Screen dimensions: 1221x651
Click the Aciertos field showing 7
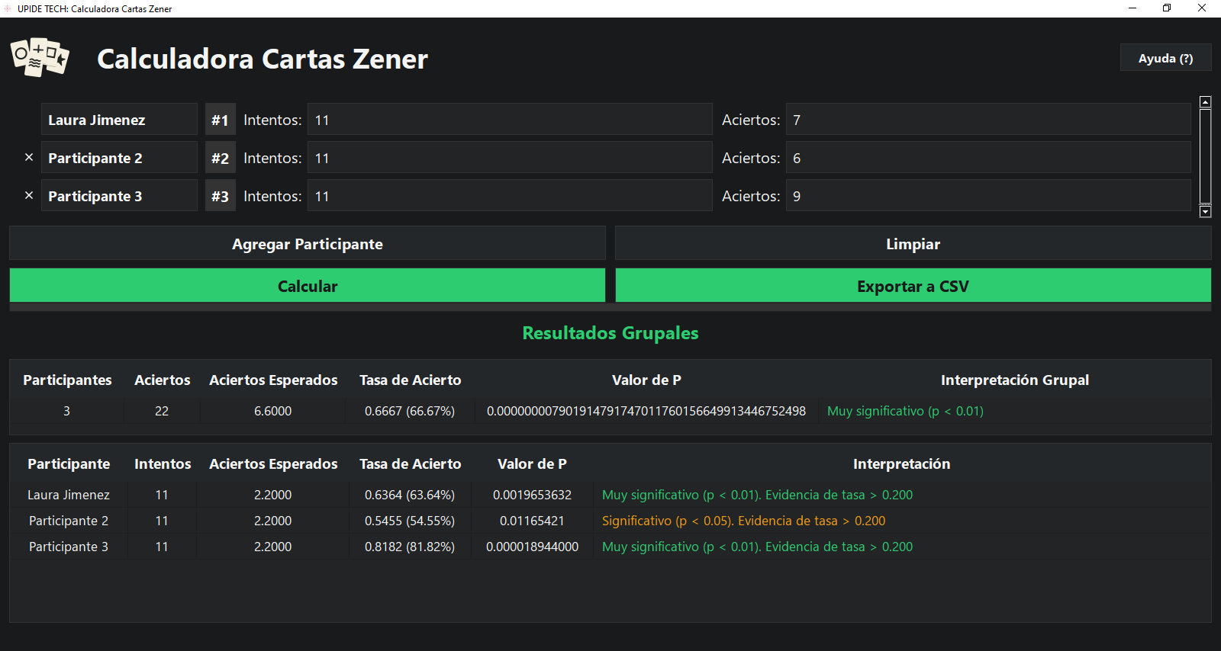(x=987, y=120)
